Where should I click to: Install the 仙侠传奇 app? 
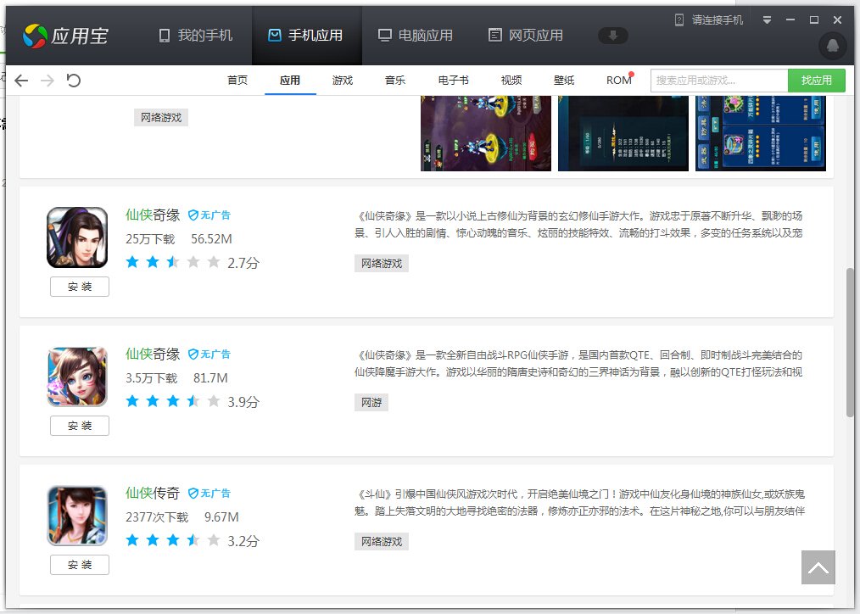click(79, 564)
